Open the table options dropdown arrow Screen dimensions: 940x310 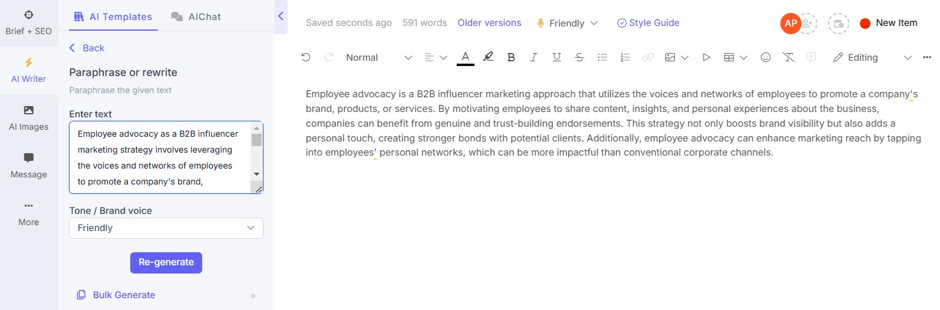tap(744, 58)
